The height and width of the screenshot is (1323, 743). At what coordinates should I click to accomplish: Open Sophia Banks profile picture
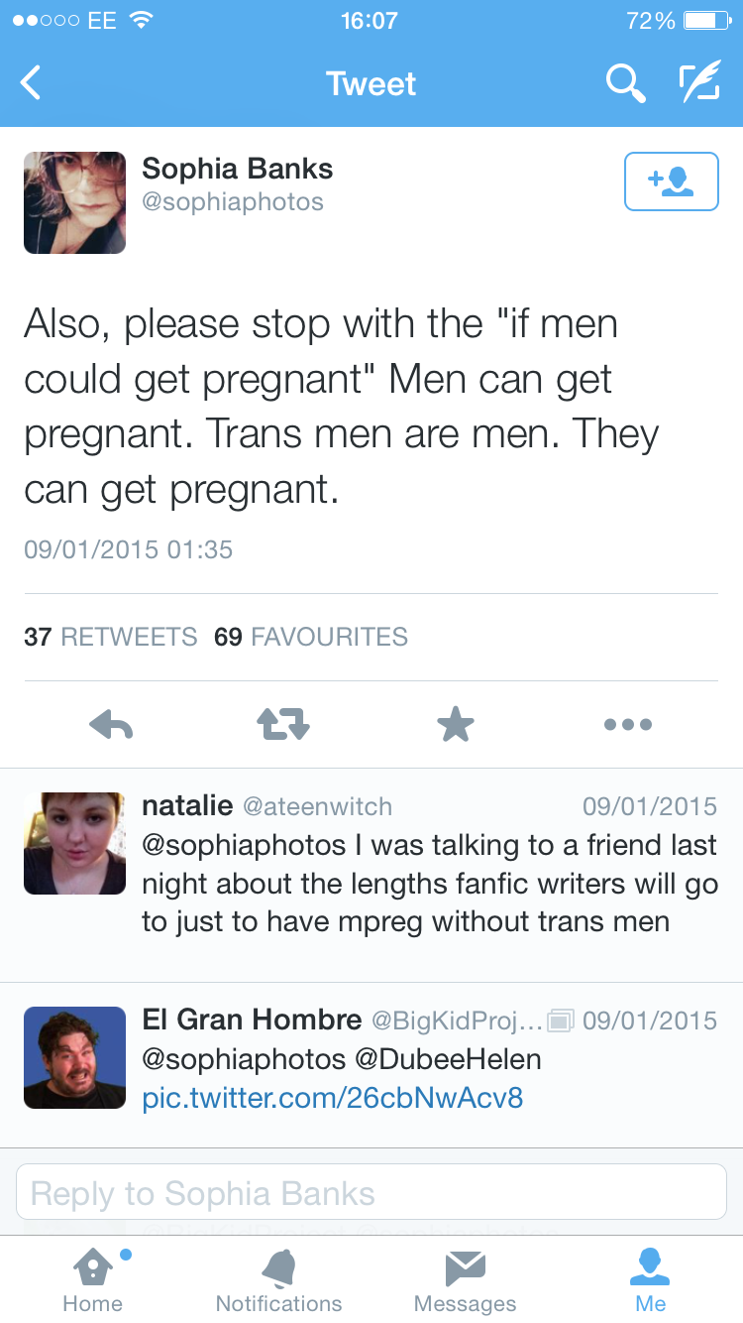click(74, 202)
